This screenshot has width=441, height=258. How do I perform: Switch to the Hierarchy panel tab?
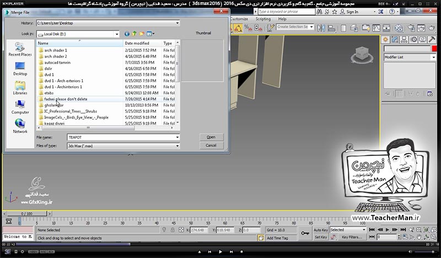(x=404, y=39)
